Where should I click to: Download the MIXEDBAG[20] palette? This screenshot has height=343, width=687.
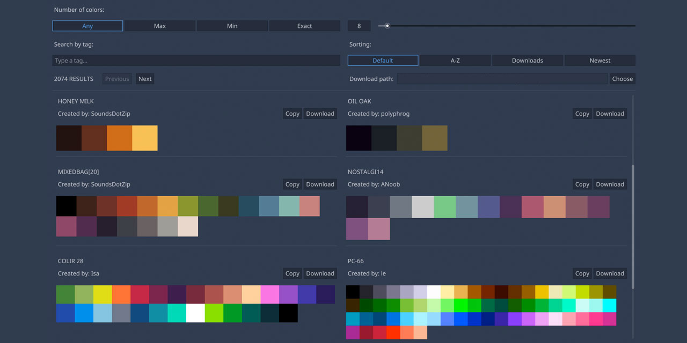point(320,184)
